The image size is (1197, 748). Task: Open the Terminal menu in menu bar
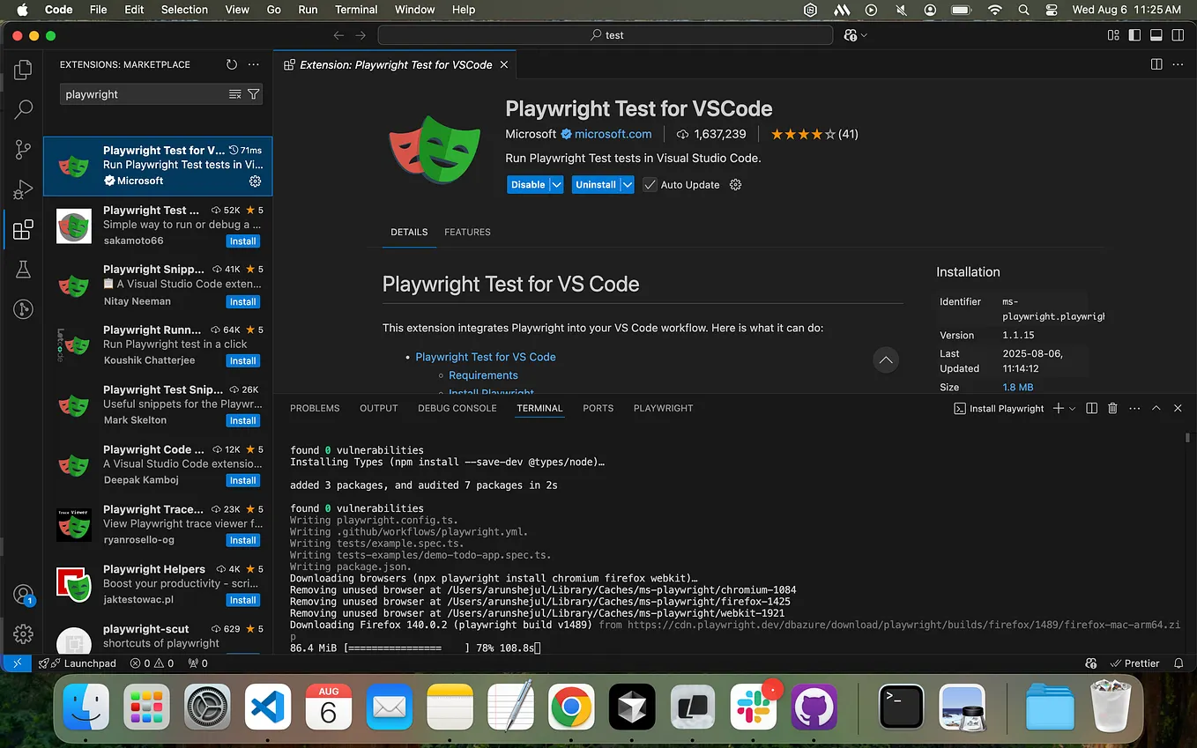click(358, 10)
